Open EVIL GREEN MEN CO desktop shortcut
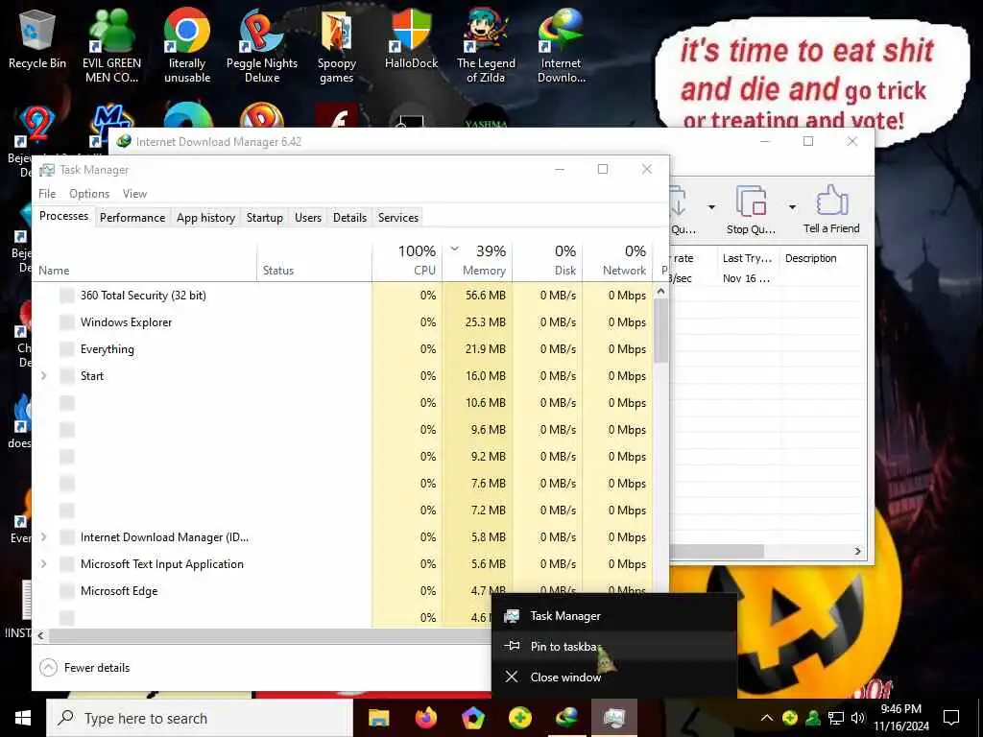The image size is (983, 737). pyautogui.click(x=111, y=45)
